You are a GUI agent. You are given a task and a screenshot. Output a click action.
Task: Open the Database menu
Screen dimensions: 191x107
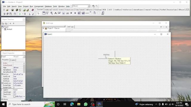point(48,7)
